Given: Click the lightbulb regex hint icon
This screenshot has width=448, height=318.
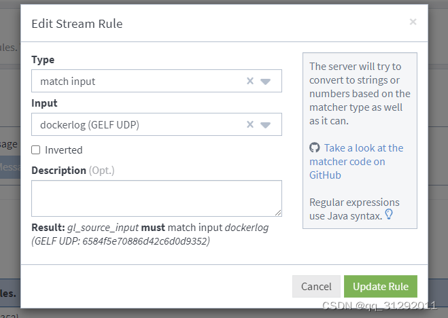Looking at the screenshot, I should pyautogui.click(x=390, y=215).
